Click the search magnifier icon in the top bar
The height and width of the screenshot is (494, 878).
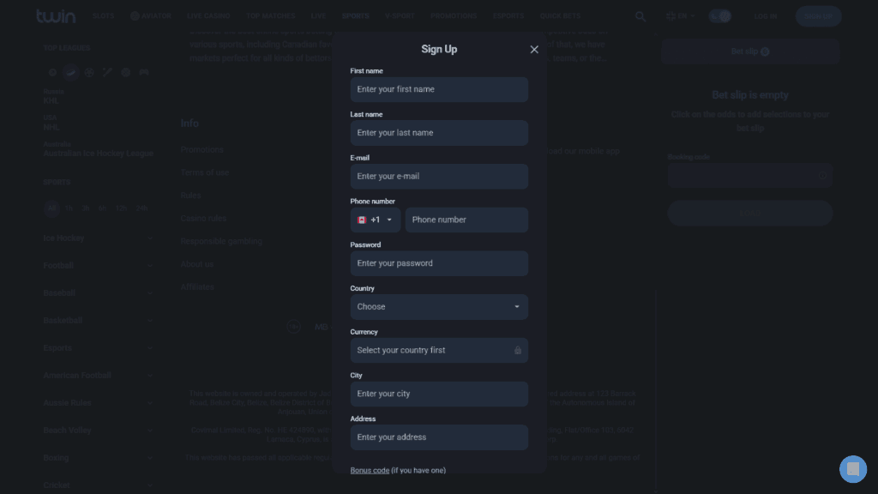(x=640, y=15)
